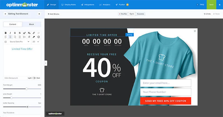Toggle bold formatting in text editor
Image resolution: width=223 pixels, height=117 pixels.
(6, 33)
